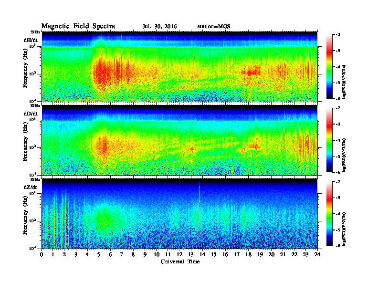The height and width of the screenshot is (292, 378).
Task: Click hour 19 on the time axis
Action: (260, 255)
